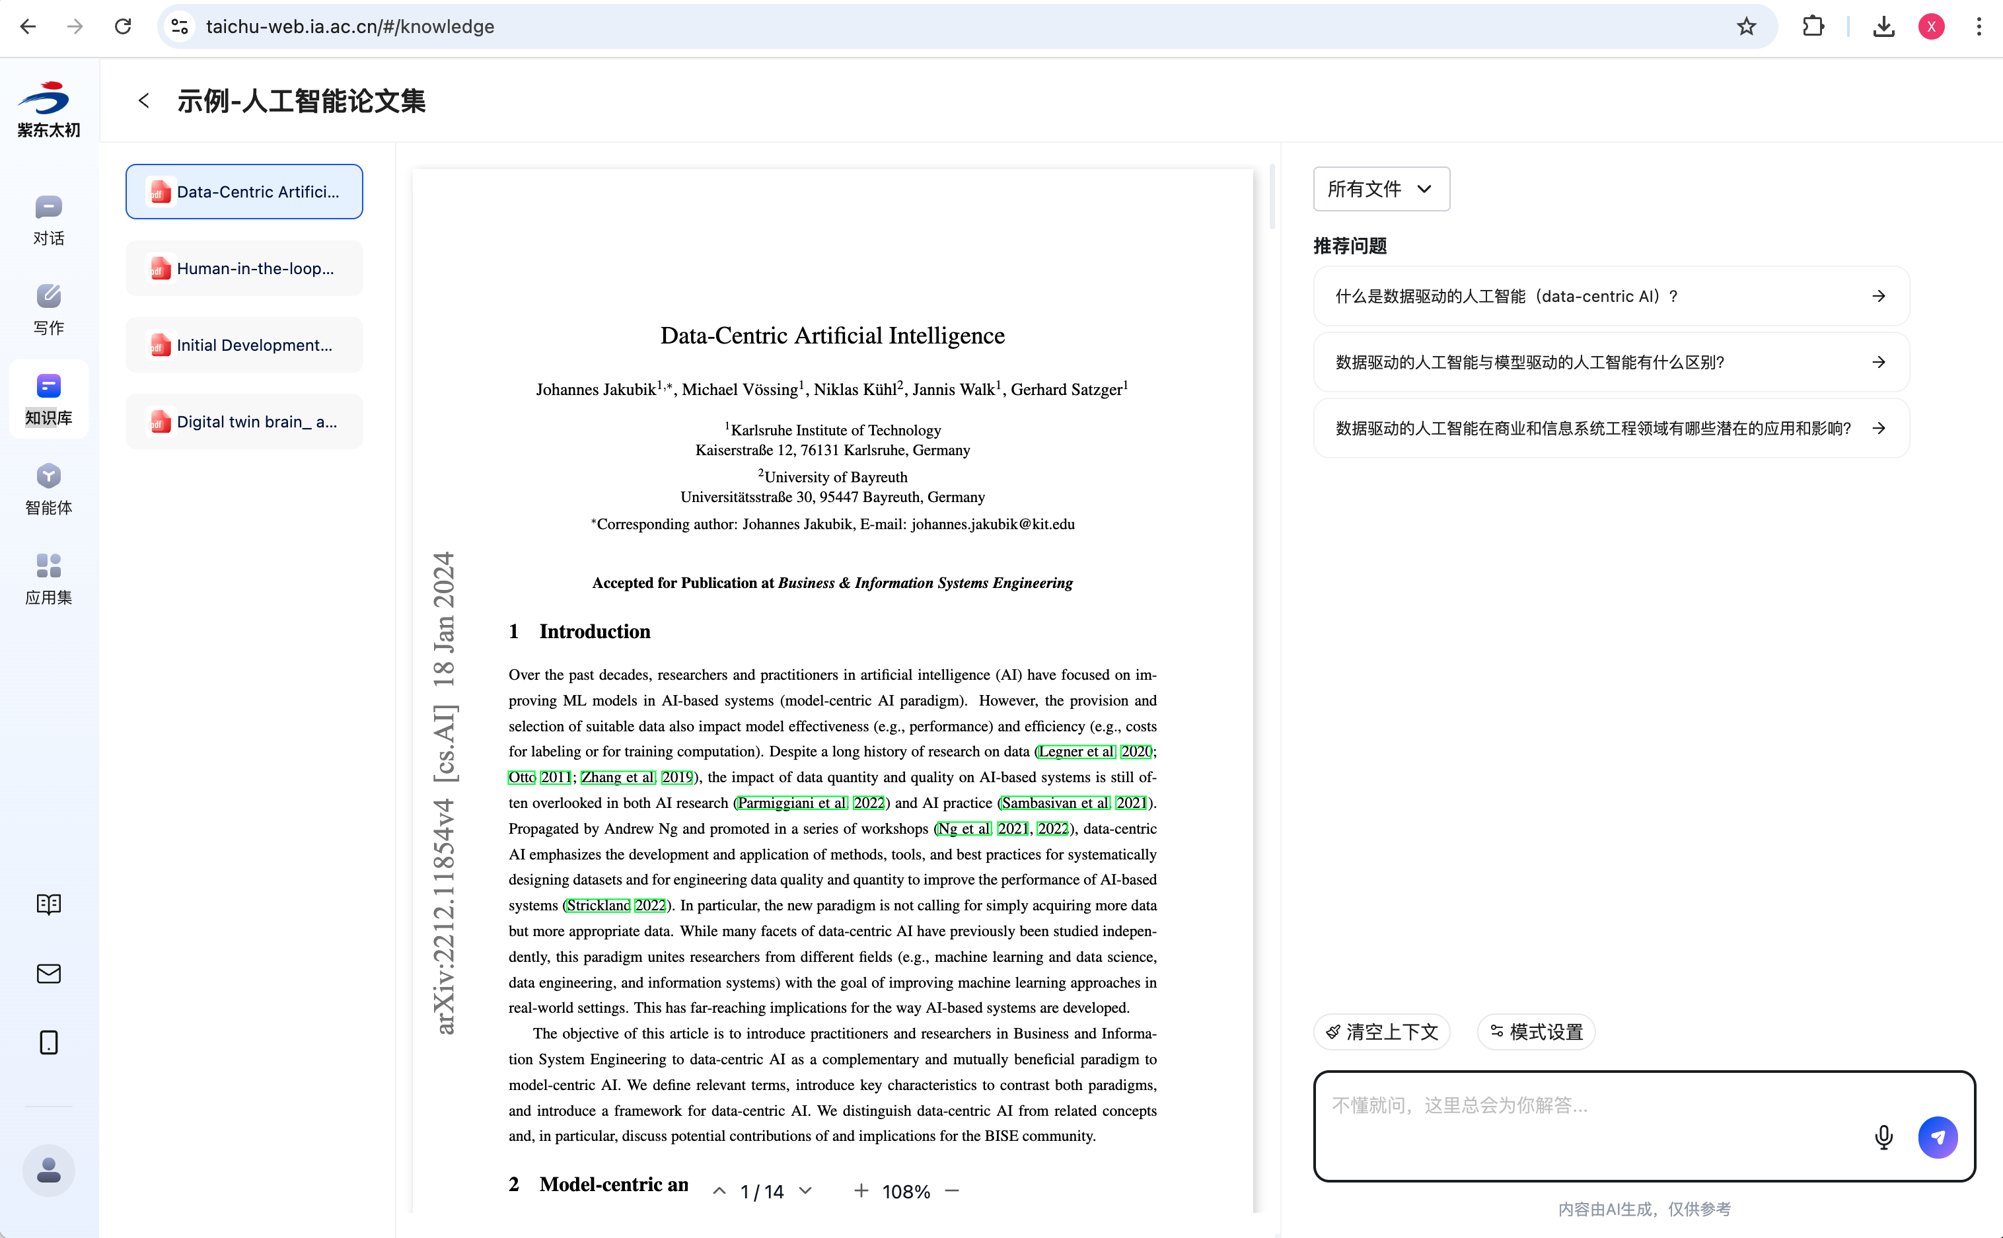Zoom out PDF with minus button
The width and height of the screenshot is (2003, 1238).
[x=951, y=1190]
